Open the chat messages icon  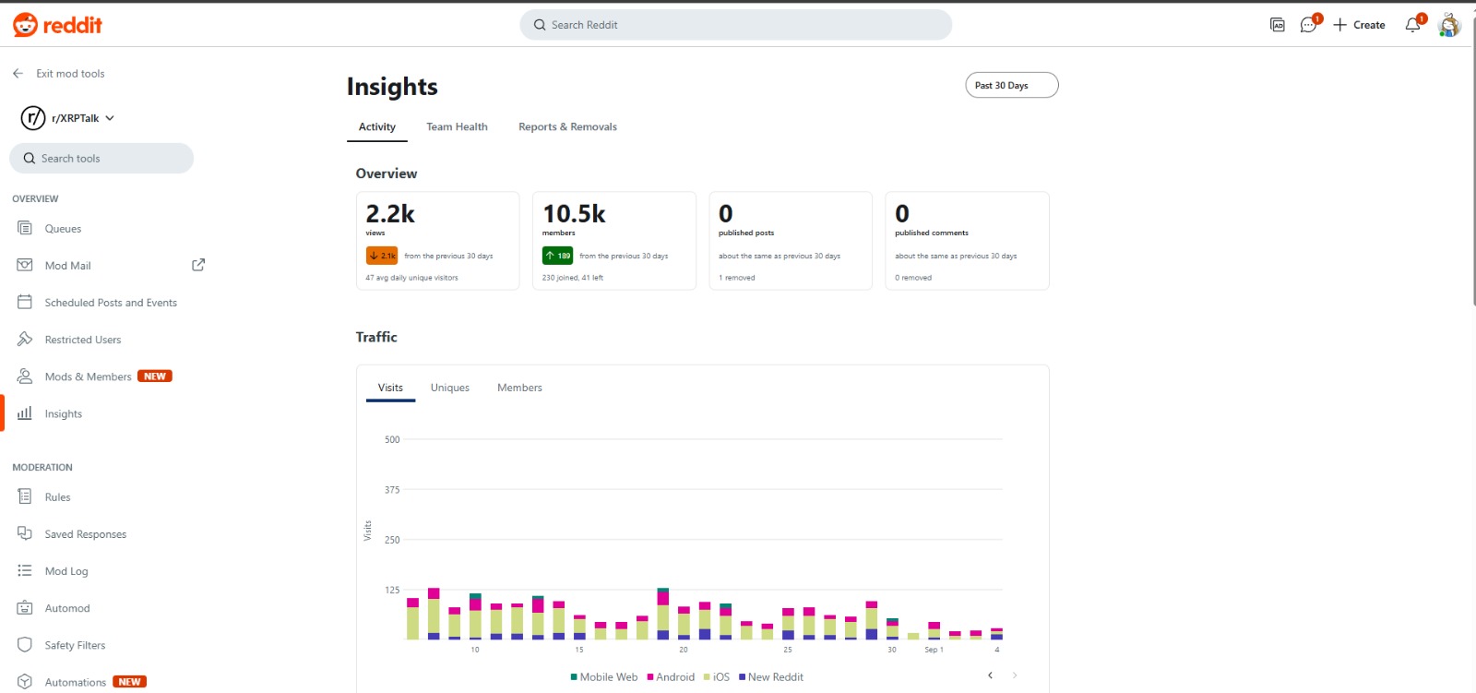[x=1308, y=25]
